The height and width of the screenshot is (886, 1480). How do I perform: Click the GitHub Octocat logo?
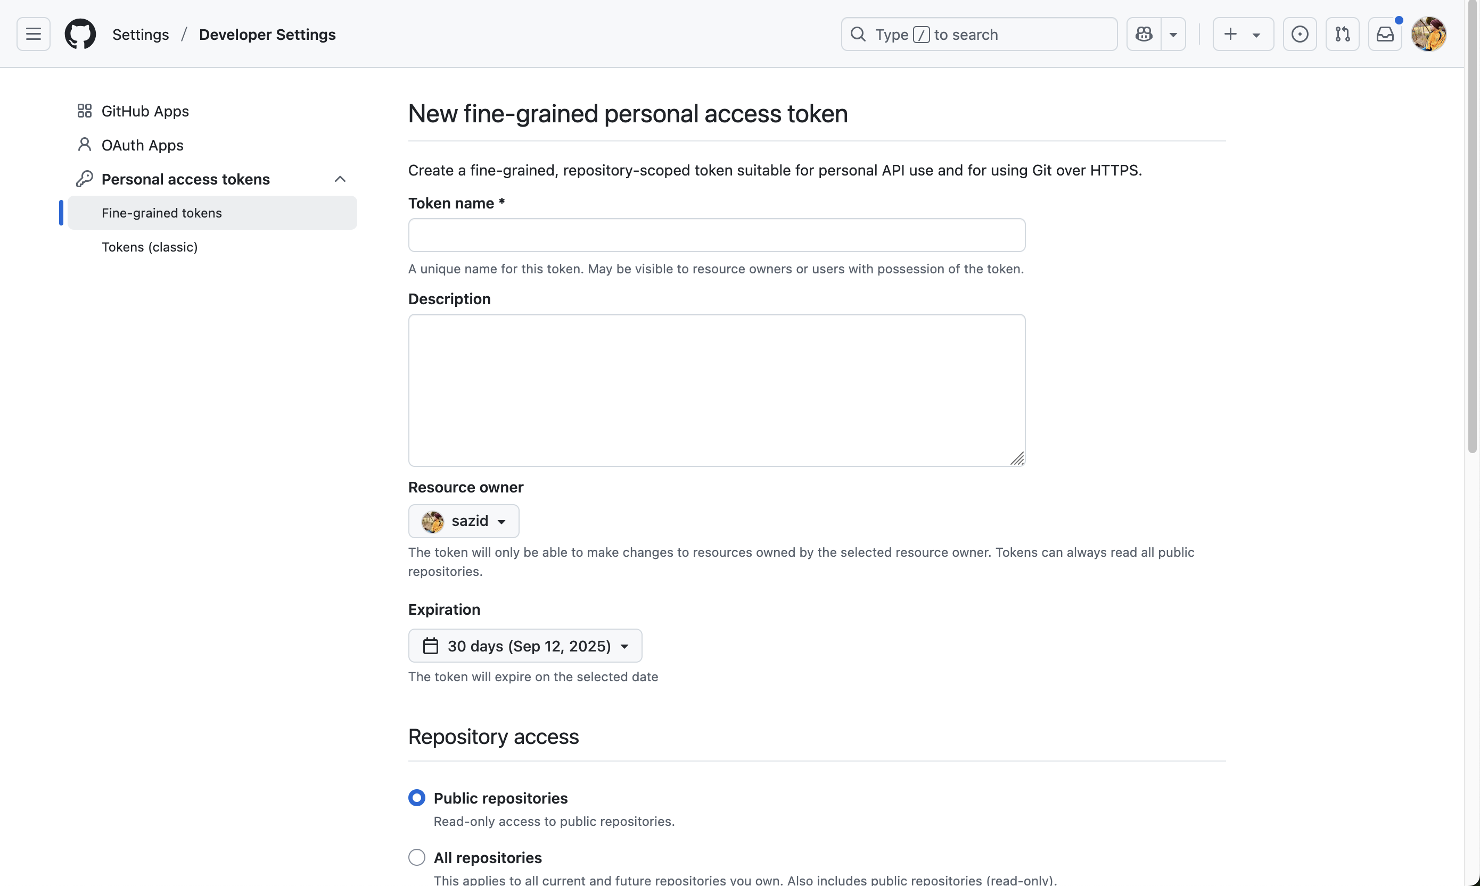tap(80, 34)
